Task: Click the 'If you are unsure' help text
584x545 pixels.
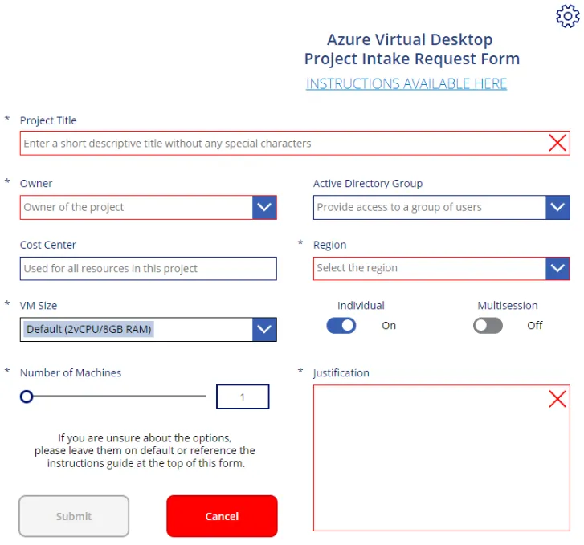Action: click(x=145, y=450)
